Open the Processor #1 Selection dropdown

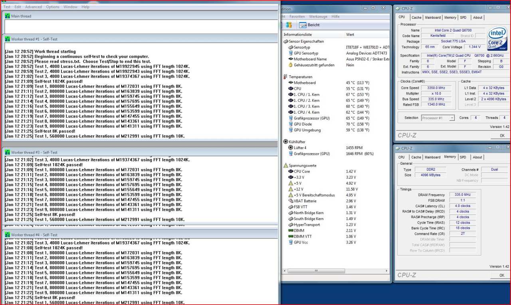[x=438, y=118]
